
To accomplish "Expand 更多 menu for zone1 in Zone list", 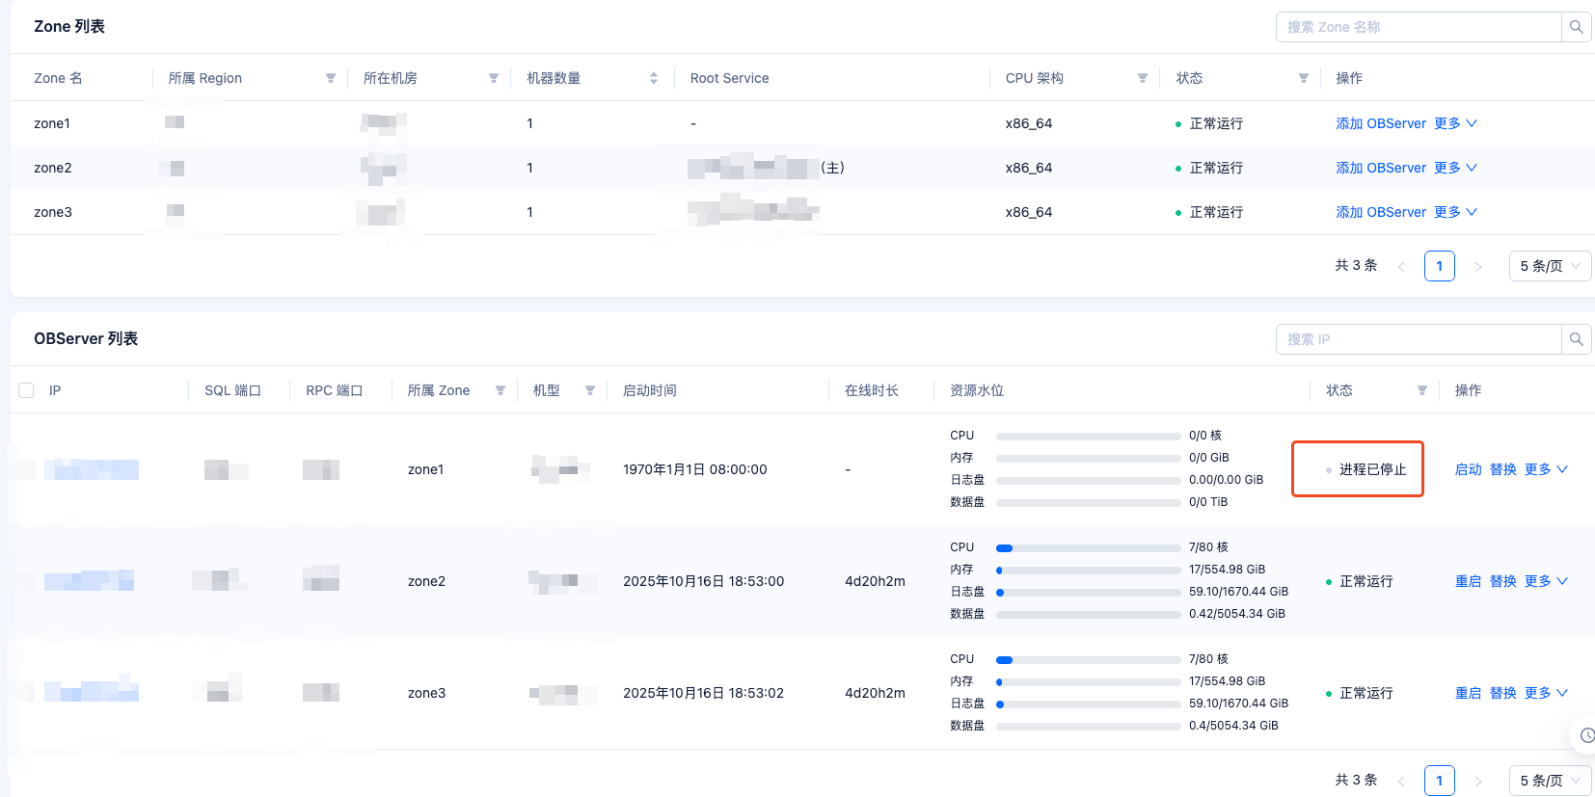I will pyautogui.click(x=1455, y=123).
